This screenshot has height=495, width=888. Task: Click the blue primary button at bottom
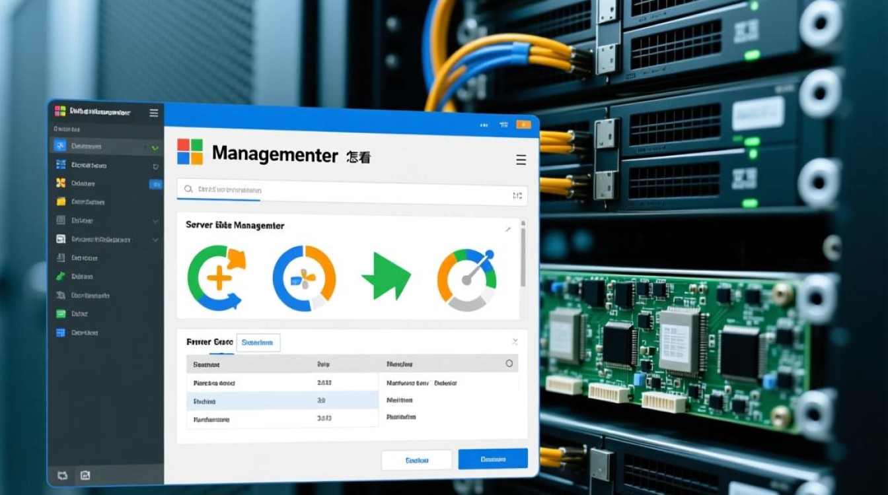coord(493,459)
